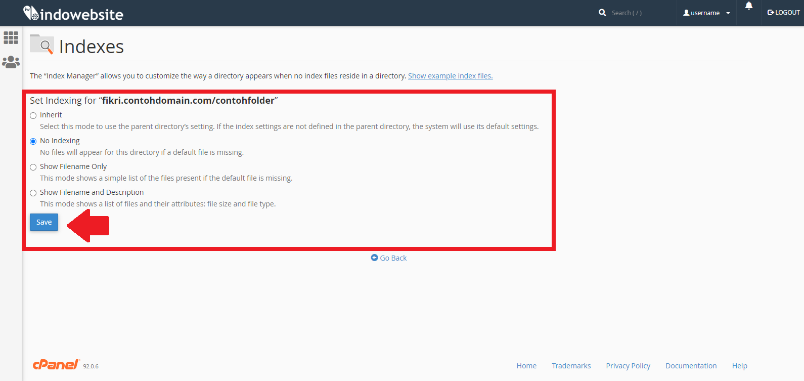Choose Show Filename and Description option
This screenshot has height=381, width=804.
(x=33, y=193)
